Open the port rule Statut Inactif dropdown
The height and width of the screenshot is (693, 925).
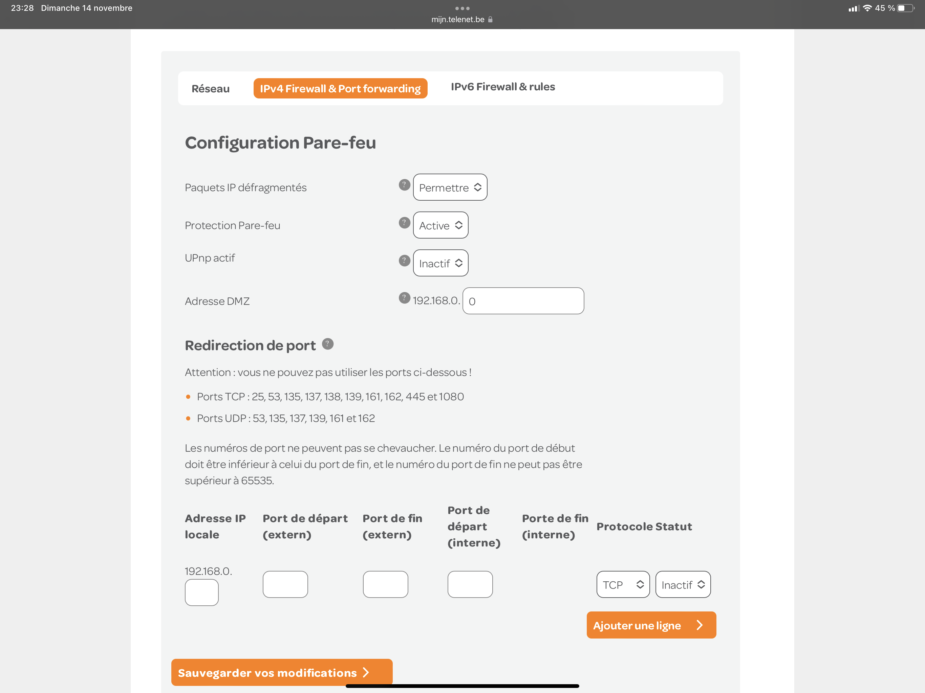click(683, 584)
